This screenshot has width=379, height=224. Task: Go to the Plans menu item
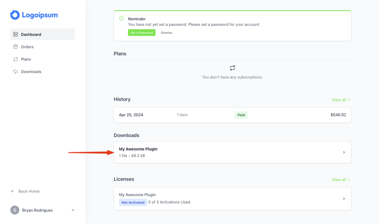coord(26,59)
